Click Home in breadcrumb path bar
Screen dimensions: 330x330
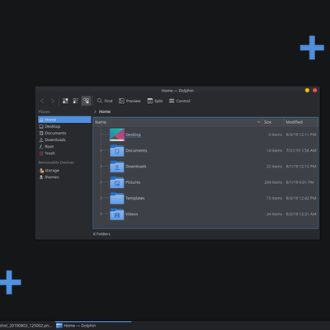[105, 111]
